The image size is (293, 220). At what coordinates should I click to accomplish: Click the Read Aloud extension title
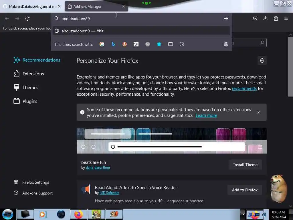(x=136, y=187)
